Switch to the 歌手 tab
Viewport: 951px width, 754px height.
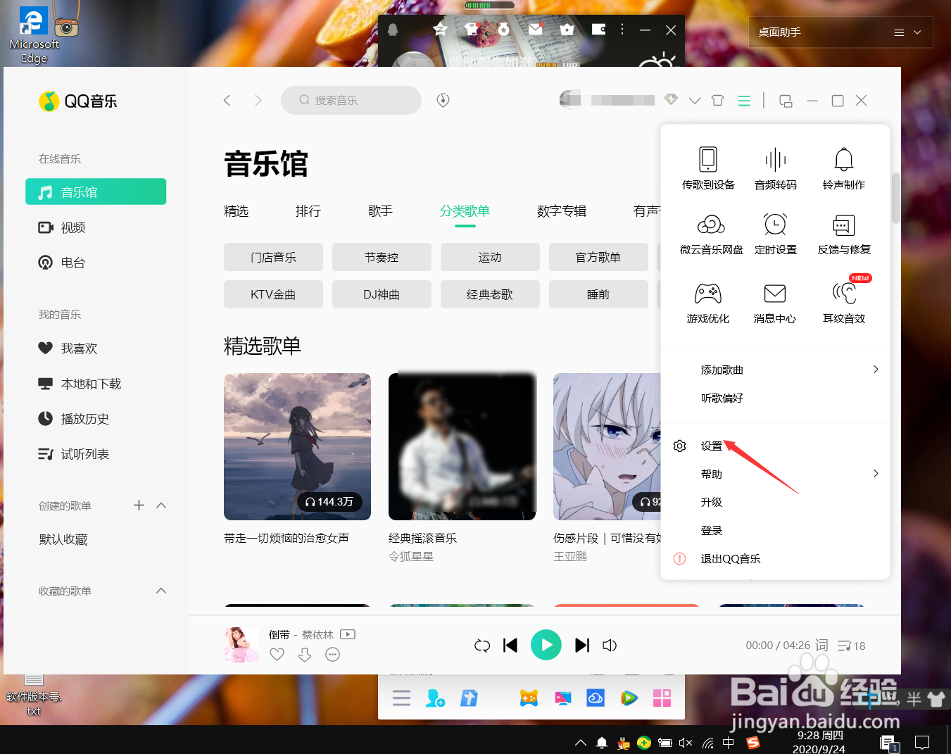[380, 211]
